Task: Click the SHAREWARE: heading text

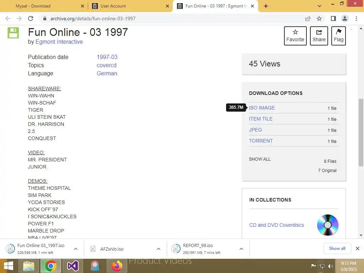Action: point(44,89)
